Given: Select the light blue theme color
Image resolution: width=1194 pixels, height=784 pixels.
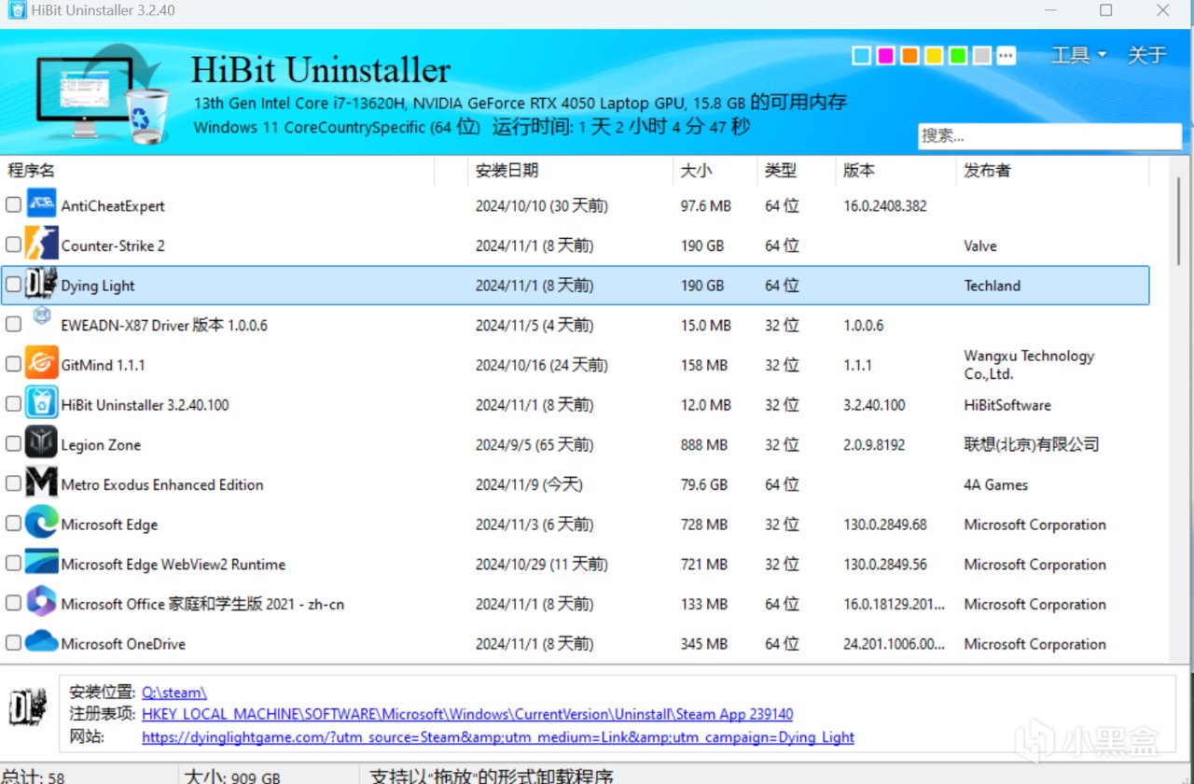Looking at the screenshot, I should tap(861, 56).
